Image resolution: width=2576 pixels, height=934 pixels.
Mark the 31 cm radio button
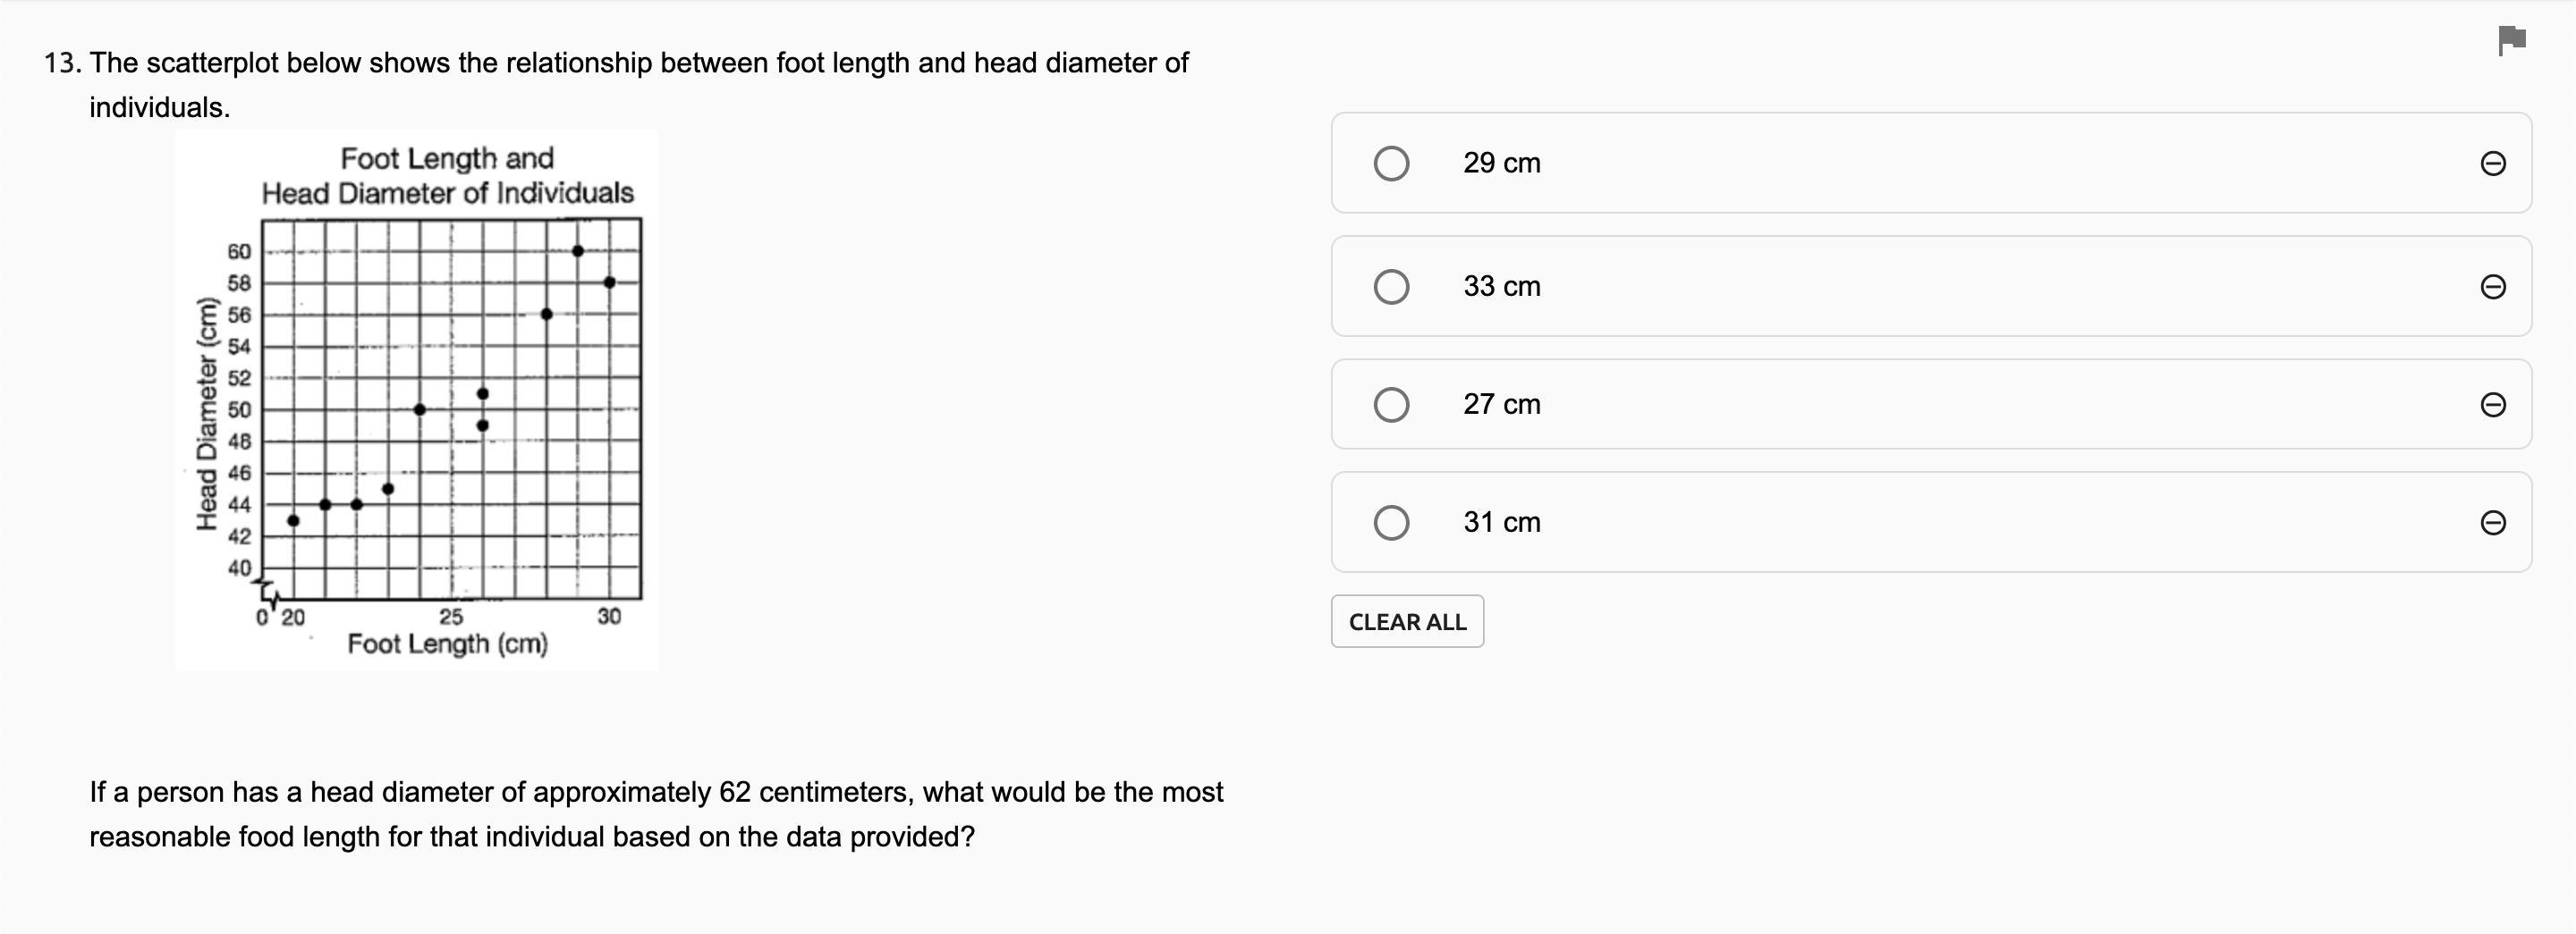tap(1391, 523)
